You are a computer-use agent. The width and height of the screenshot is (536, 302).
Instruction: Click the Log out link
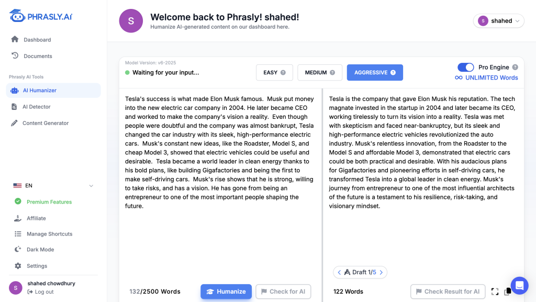coord(44,292)
